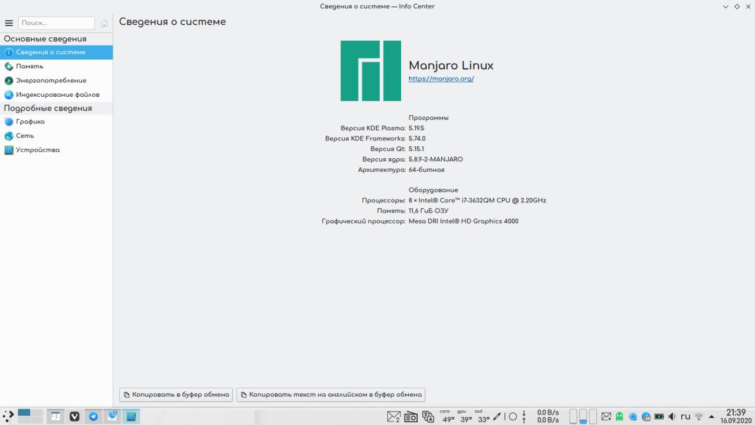
Task: Click Копировать в буфер обмена button
Action: [176, 394]
